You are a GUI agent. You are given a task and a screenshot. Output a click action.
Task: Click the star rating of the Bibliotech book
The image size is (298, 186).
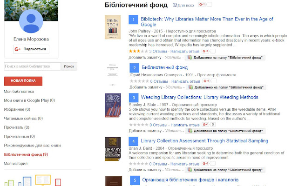point(138,51)
